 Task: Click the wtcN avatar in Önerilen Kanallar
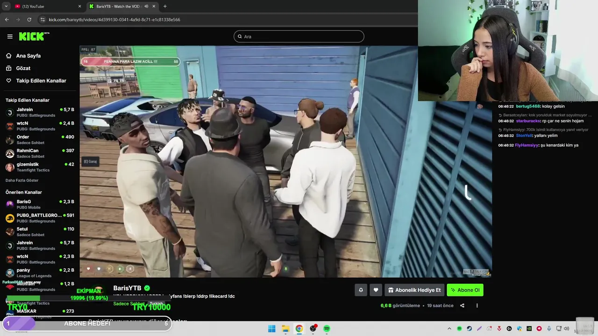(x=10, y=259)
